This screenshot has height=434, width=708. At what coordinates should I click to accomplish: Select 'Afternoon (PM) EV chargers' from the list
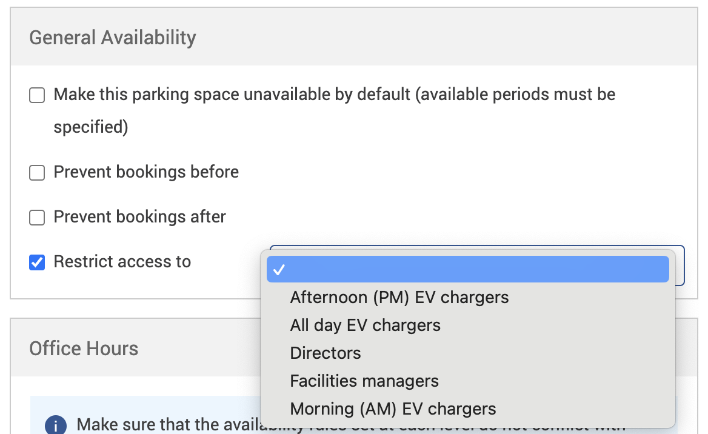399,298
